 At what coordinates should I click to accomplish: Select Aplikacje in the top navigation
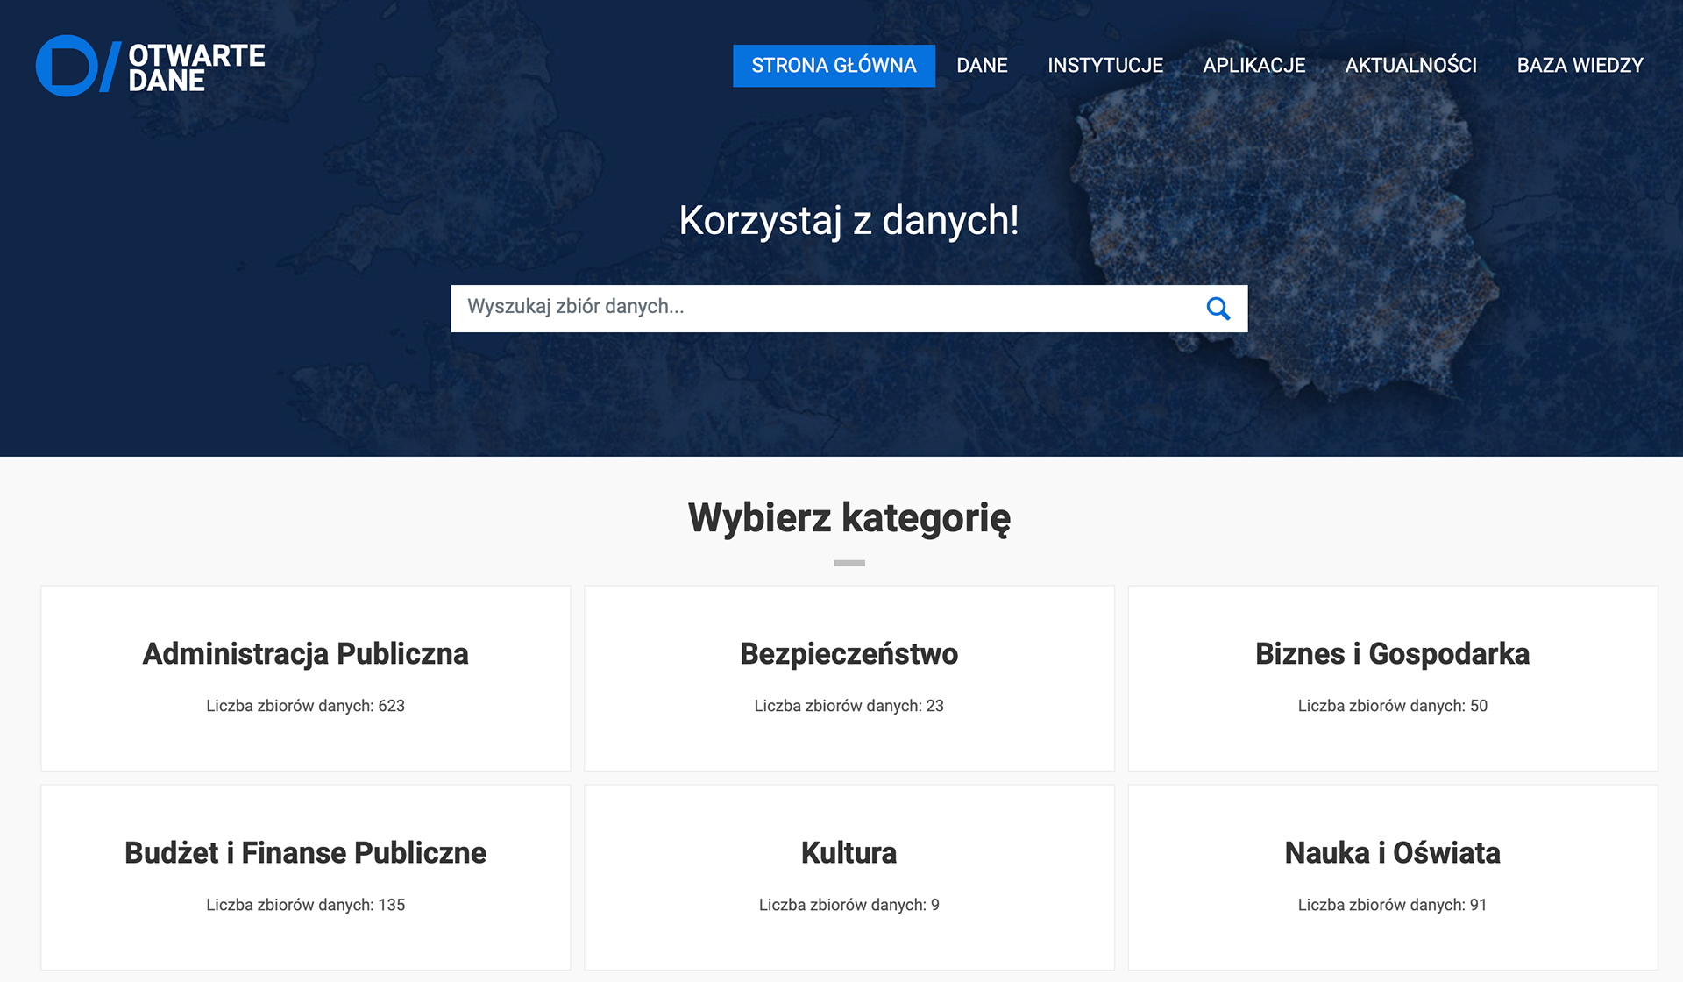[1253, 66]
